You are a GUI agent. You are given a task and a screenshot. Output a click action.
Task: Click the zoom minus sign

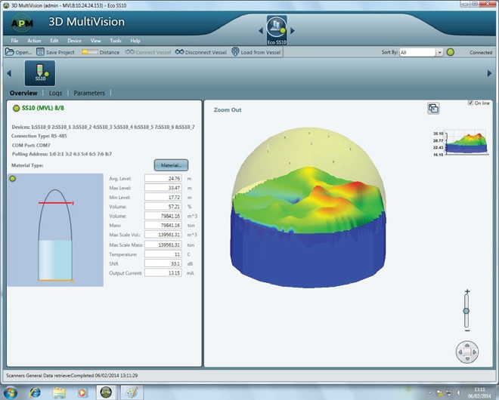(466, 331)
